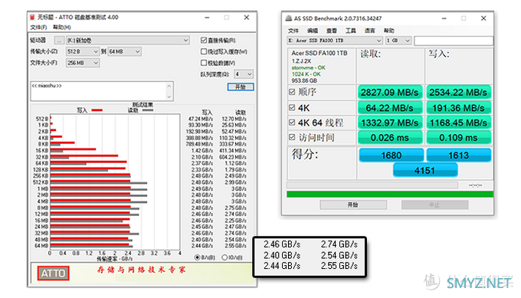This screenshot has height=298, width=521.
Task: Minimize the ATTO benchmark window
Action: coord(207,18)
